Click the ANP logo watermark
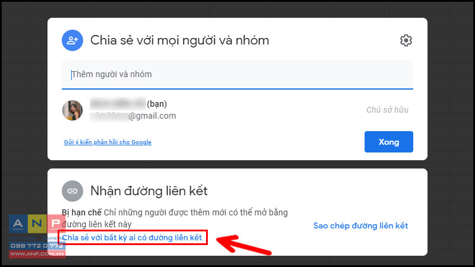The width and height of the screenshot is (475, 267). point(37,224)
